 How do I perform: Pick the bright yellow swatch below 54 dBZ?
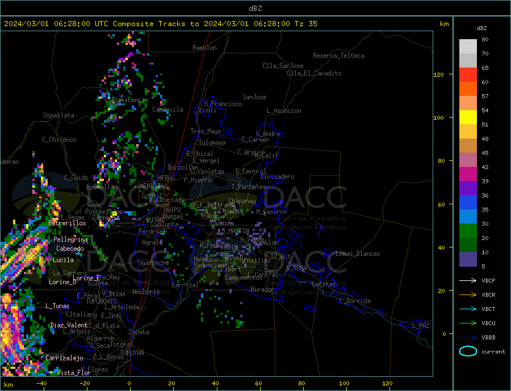pos(468,117)
